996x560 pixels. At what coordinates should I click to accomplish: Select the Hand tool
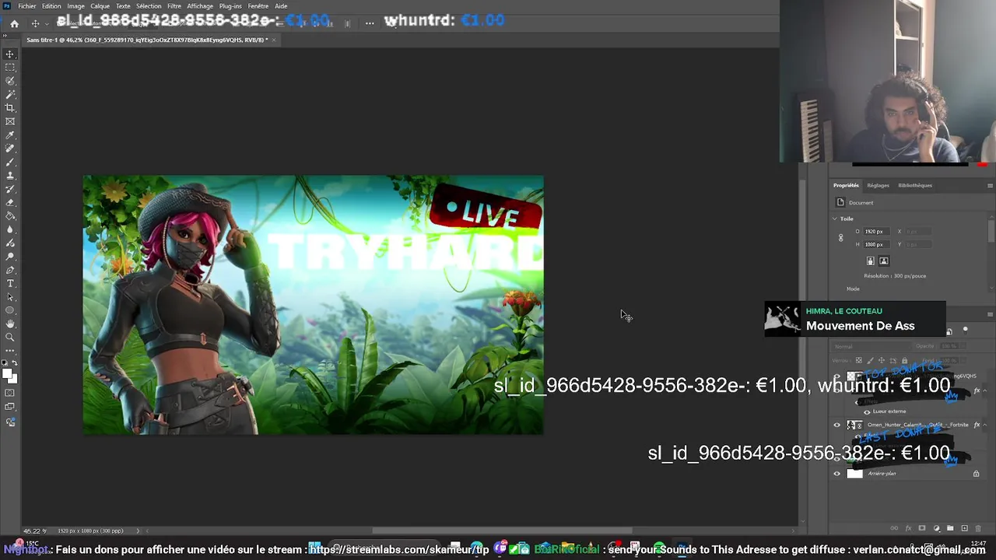tap(10, 324)
